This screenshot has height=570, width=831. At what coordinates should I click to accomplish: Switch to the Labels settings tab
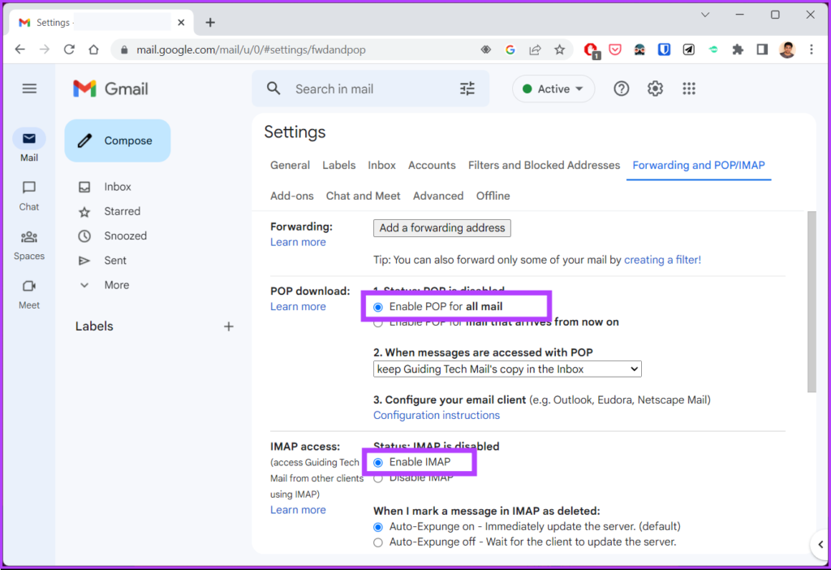[338, 166]
